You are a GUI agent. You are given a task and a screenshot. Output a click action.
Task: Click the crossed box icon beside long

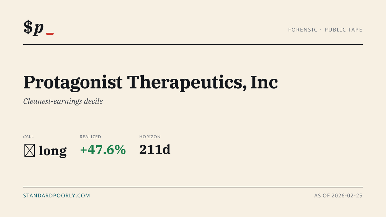30,150
